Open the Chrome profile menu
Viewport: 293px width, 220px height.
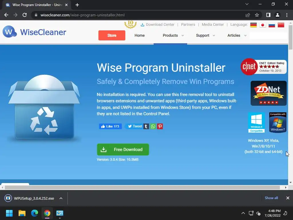(x=278, y=15)
